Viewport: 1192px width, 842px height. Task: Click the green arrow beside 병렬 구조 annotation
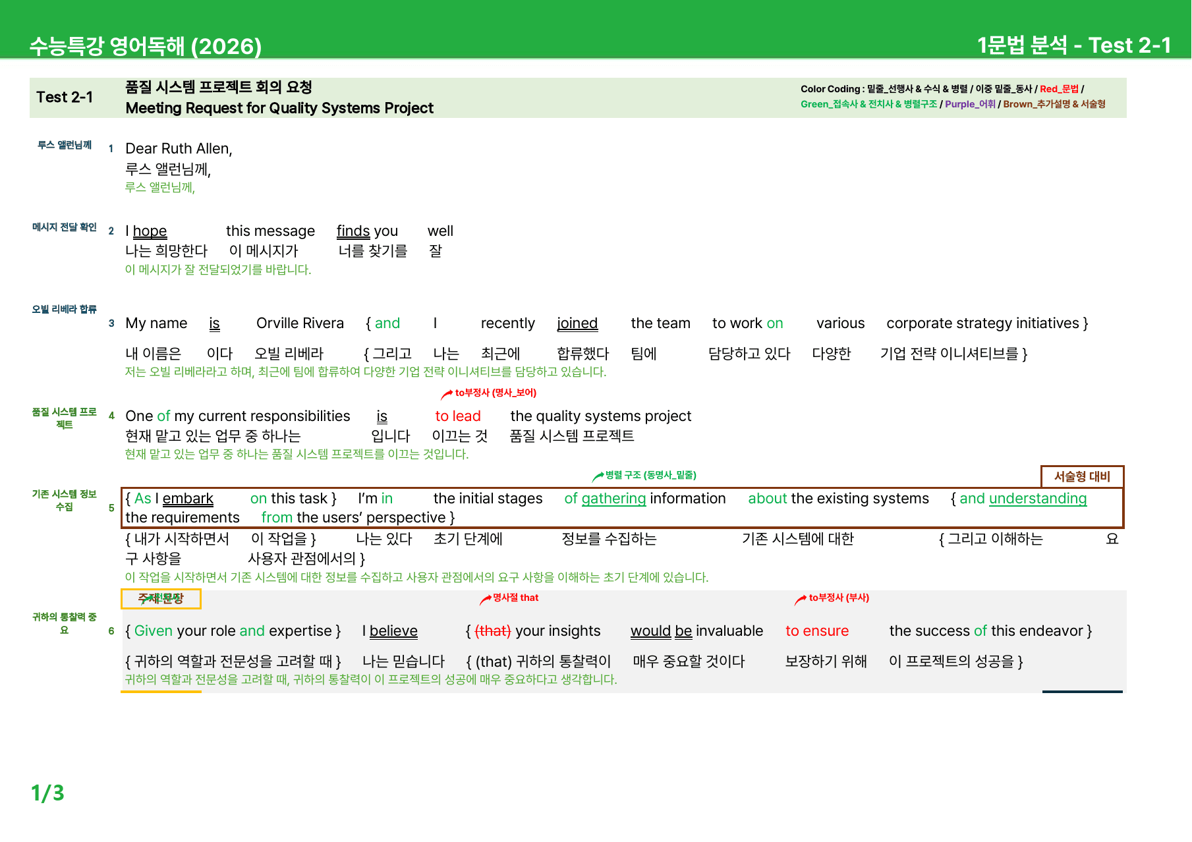[x=598, y=476]
